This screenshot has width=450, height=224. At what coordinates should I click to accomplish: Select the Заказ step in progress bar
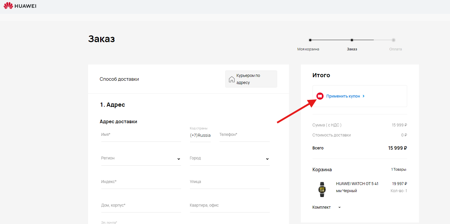(352, 49)
